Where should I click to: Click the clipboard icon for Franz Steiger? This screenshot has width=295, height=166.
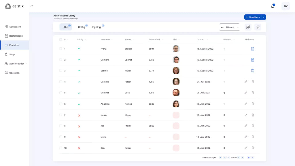(252, 49)
